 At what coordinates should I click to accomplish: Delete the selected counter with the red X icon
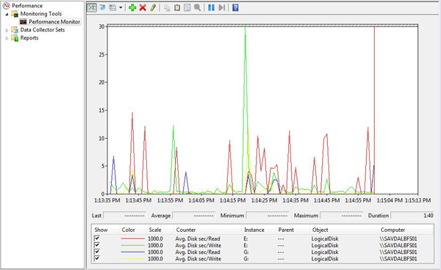143,7
